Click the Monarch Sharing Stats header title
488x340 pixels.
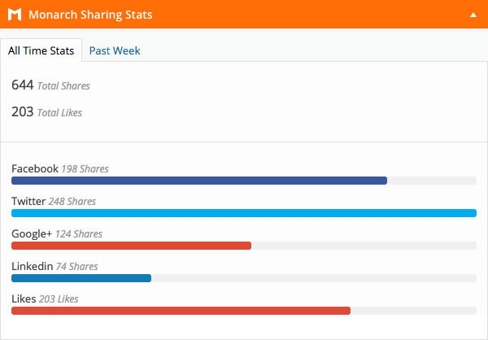tap(90, 15)
